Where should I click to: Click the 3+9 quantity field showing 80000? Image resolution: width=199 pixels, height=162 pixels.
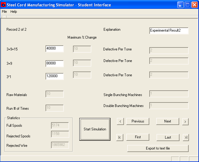tap(55, 64)
